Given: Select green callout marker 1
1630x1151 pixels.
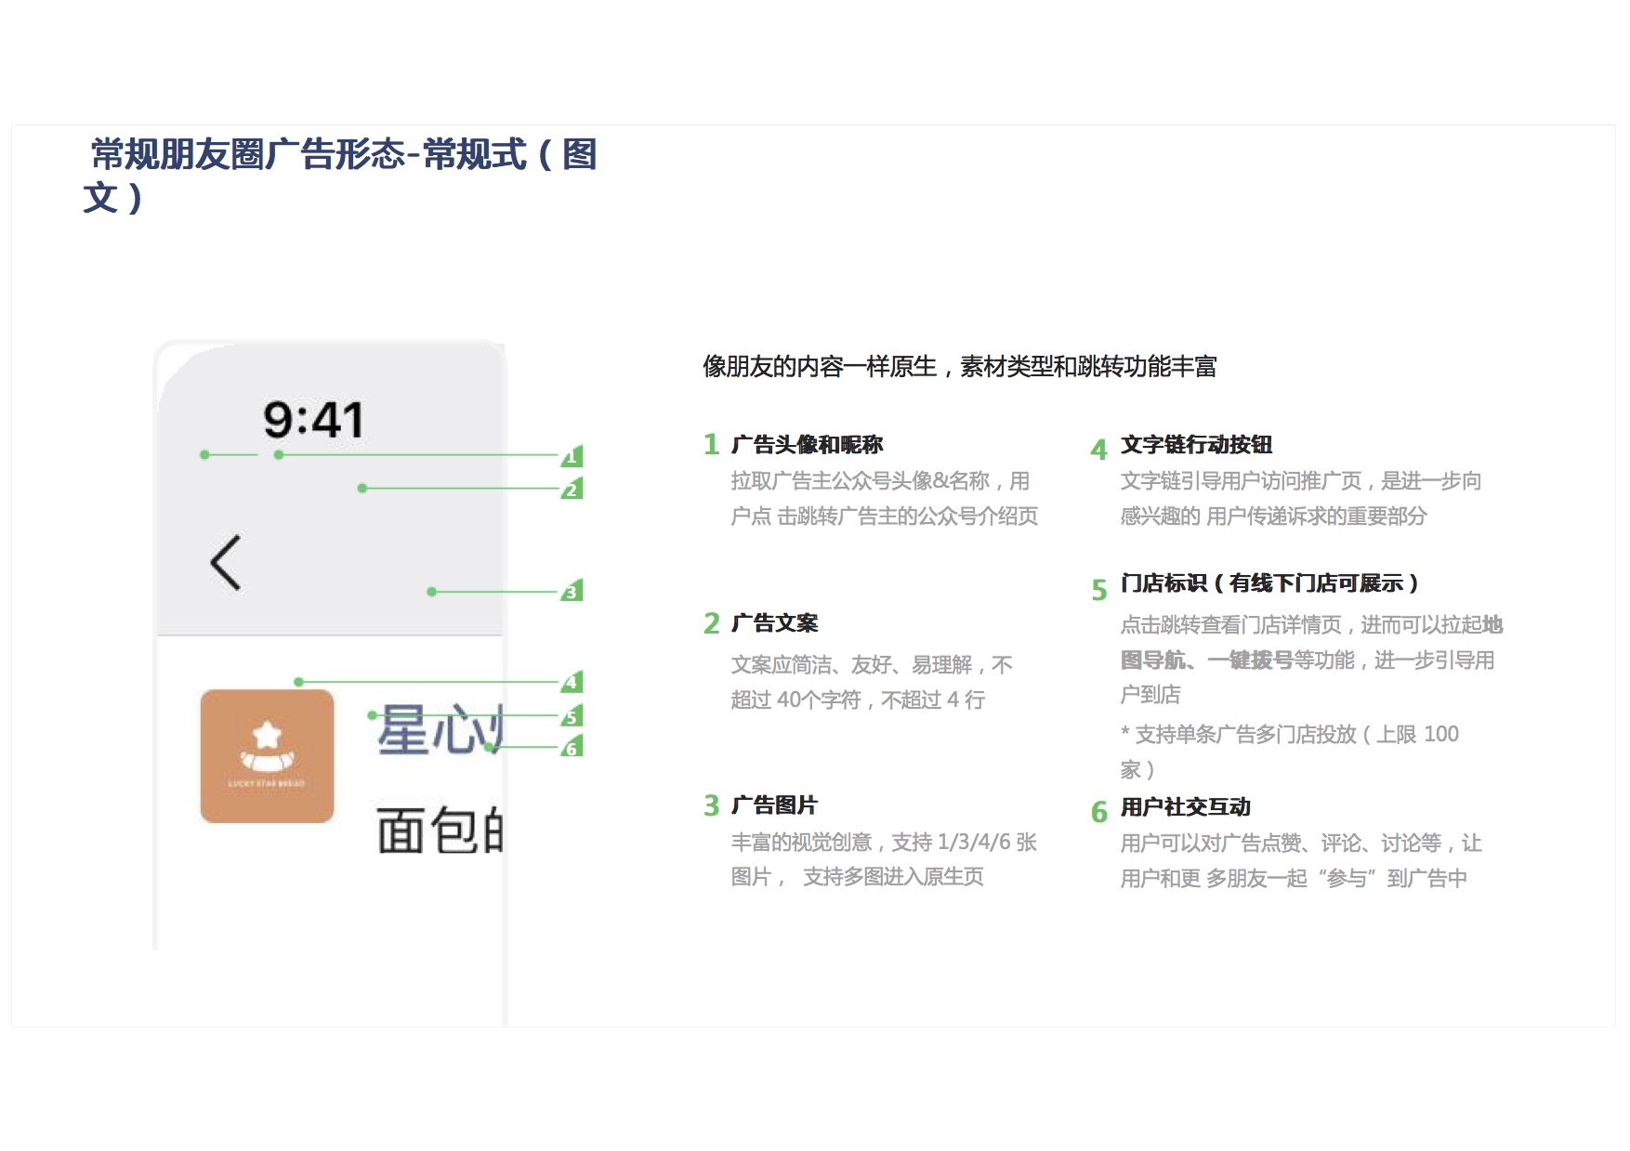Looking at the screenshot, I should pos(572,456).
